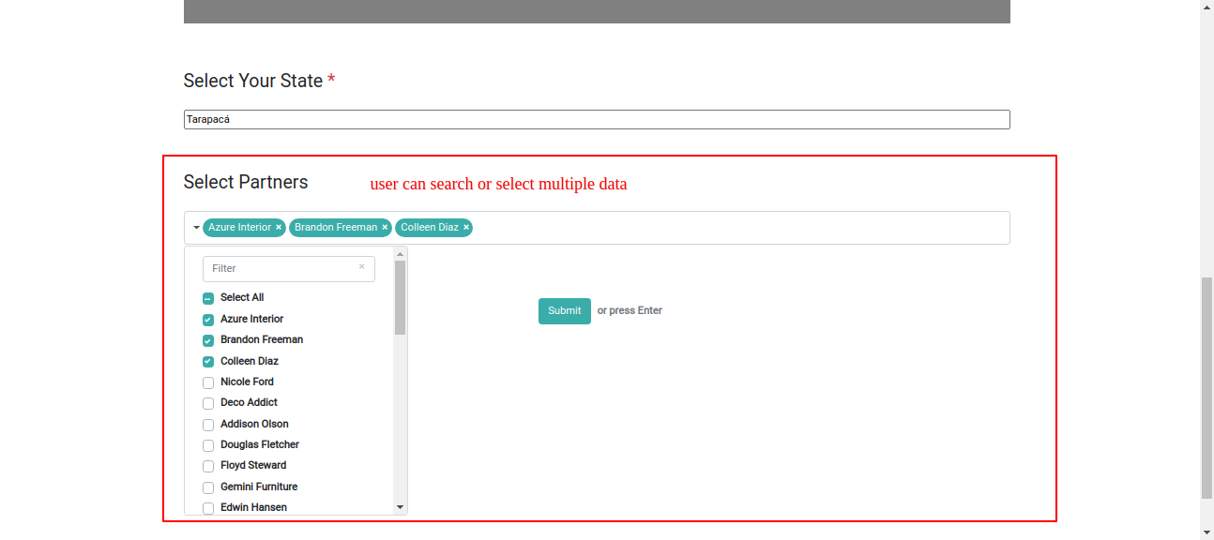
Task: Collapse the partners dropdown arrow
Action: (x=196, y=228)
